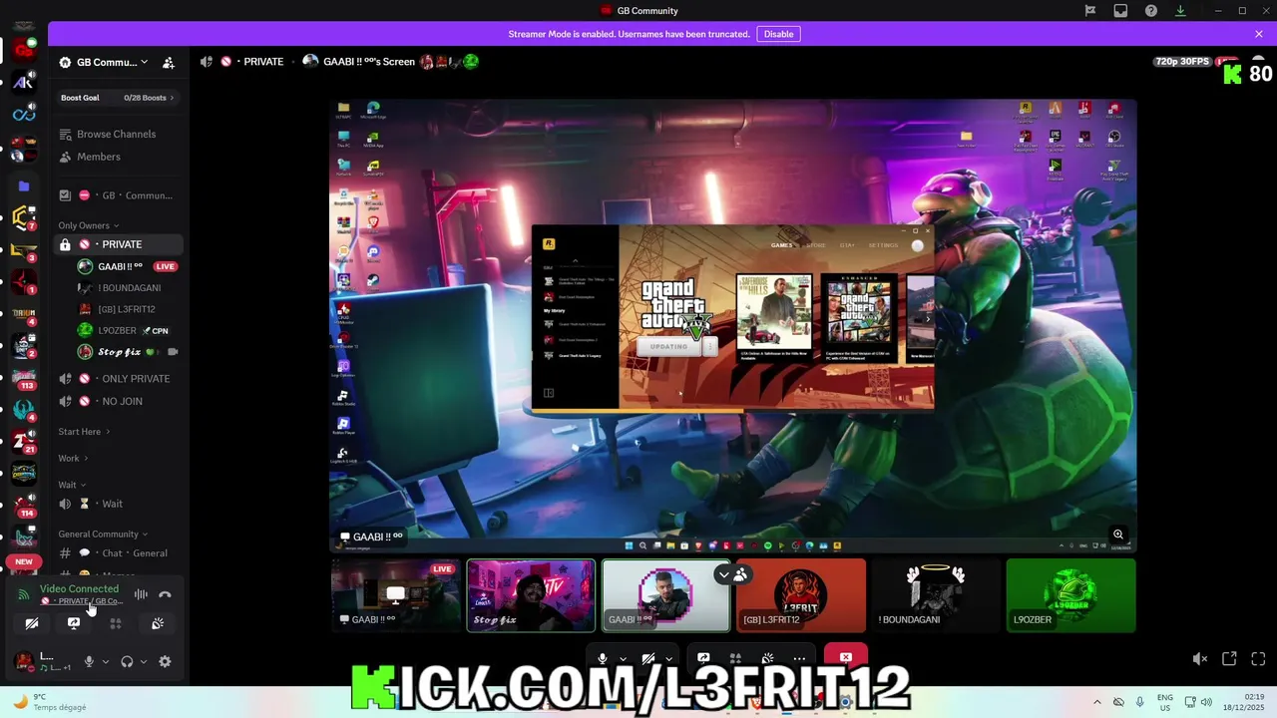
Task: Expand the Start Here category
Action: 84,432
